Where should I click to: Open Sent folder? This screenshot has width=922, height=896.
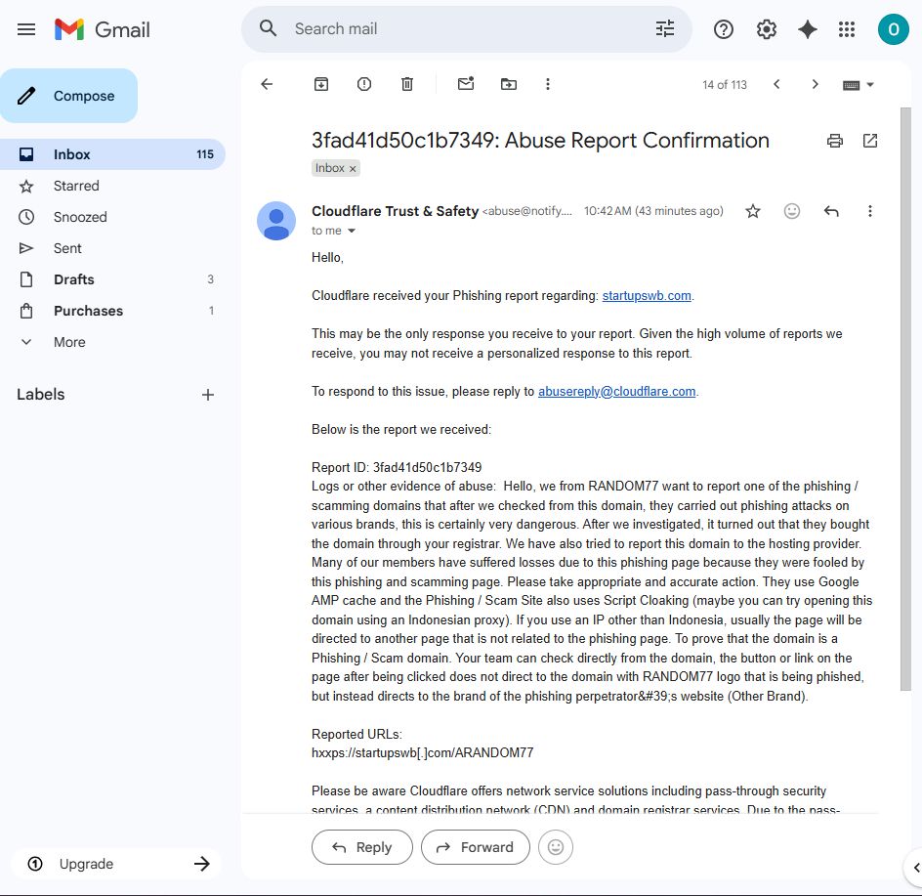112,248
